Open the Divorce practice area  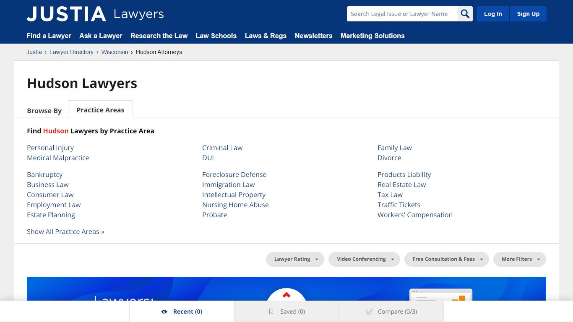[389, 158]
